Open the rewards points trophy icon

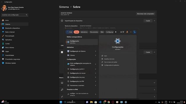coord(122,32)
